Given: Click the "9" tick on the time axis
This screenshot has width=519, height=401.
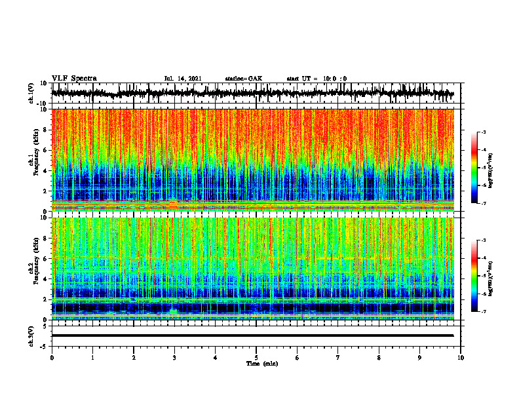Looking at the screenshot, I should pos(419,358).
